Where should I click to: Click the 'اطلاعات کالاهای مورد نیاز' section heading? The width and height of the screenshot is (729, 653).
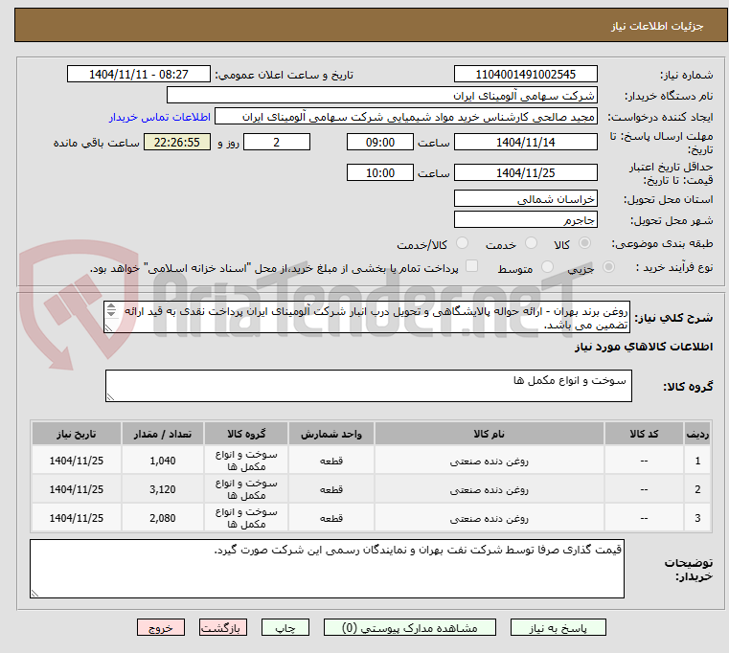click(644, 347)
